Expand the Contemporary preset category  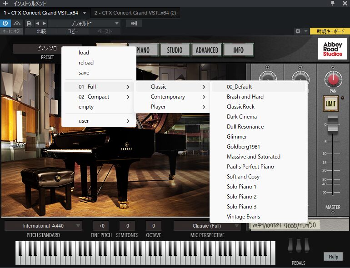coord(172,97)
